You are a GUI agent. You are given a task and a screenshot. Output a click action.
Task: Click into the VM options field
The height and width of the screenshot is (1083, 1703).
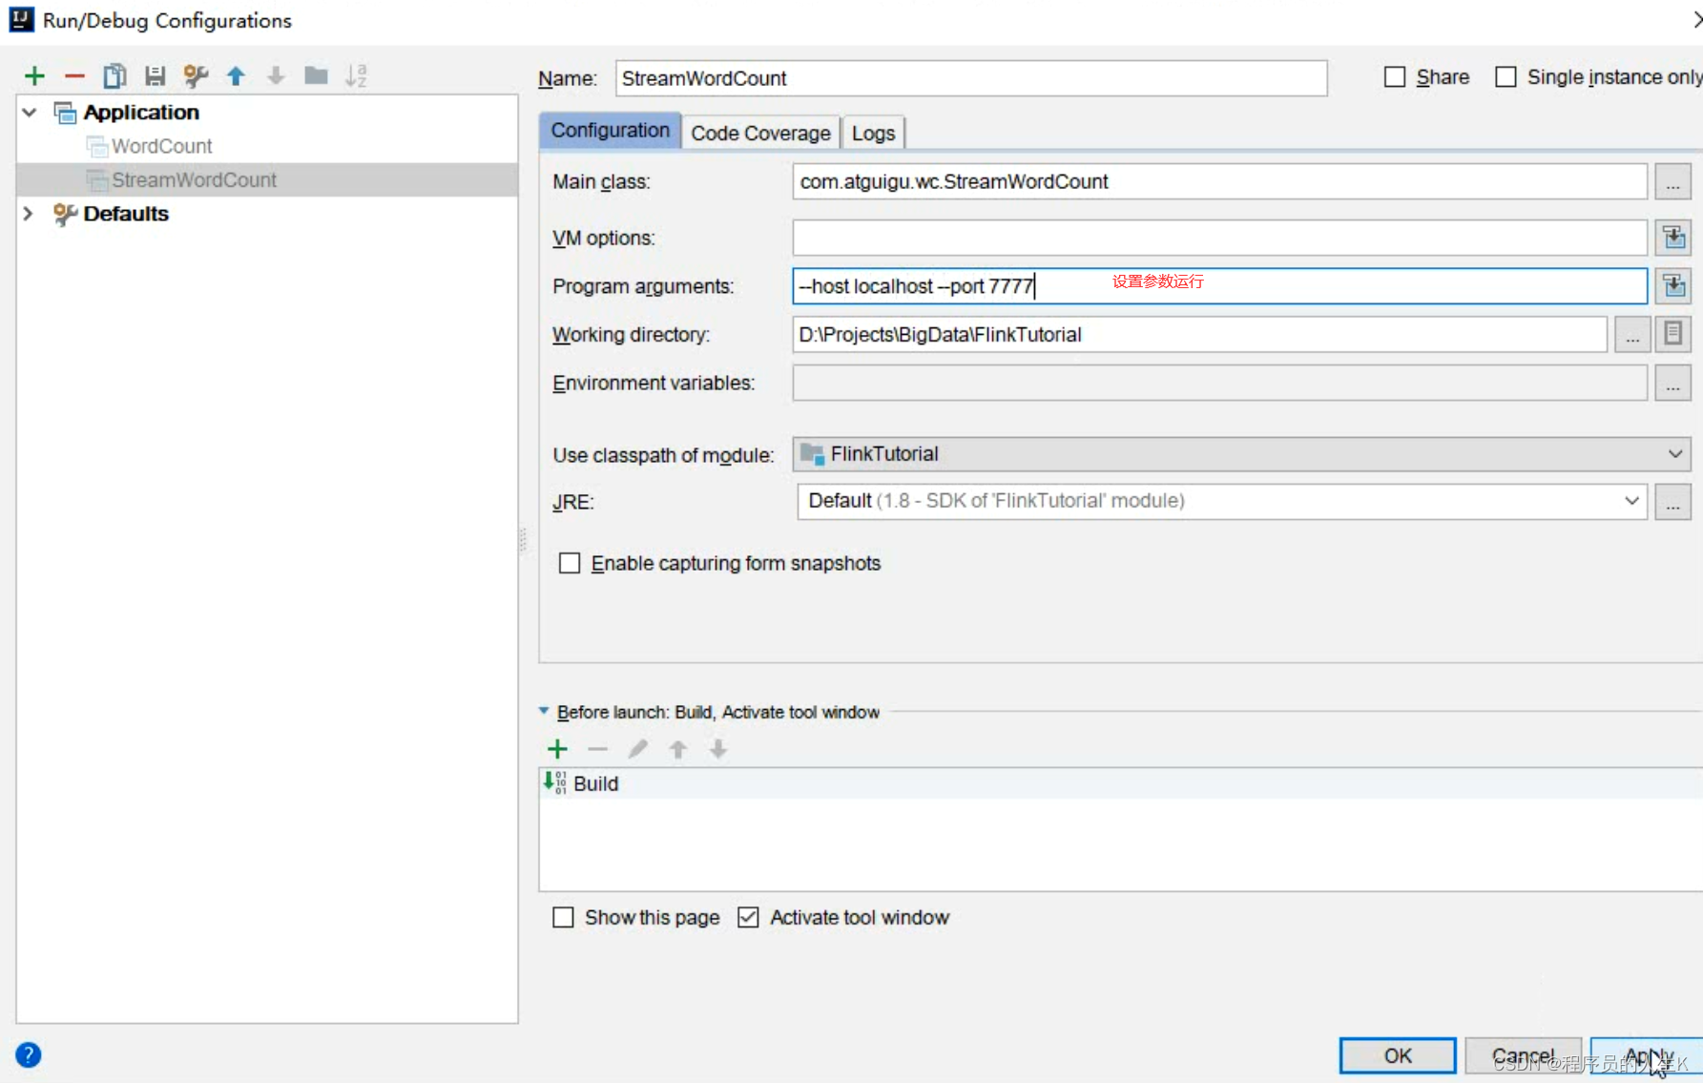[x=1218, y=239]
